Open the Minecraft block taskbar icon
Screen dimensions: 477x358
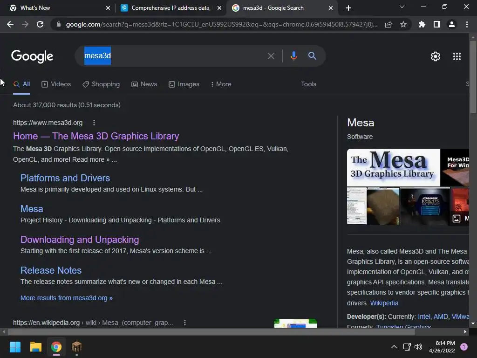tap(77, 347)
